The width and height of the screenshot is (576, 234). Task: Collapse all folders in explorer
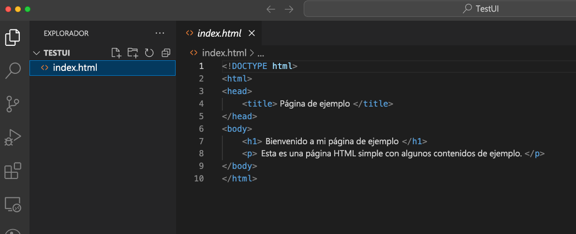point(166,53)
